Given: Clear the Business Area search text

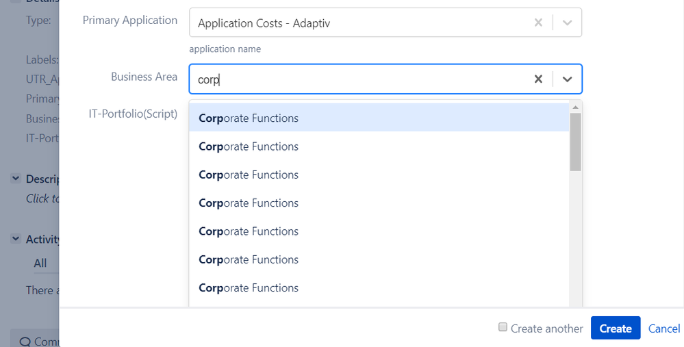Looking at the screenshot, I should [538, 79].
